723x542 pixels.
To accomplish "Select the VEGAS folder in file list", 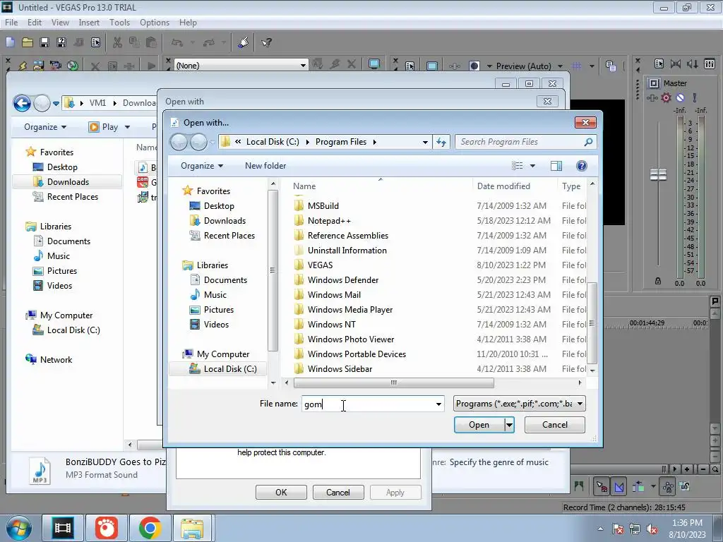I will coord(320,265).
